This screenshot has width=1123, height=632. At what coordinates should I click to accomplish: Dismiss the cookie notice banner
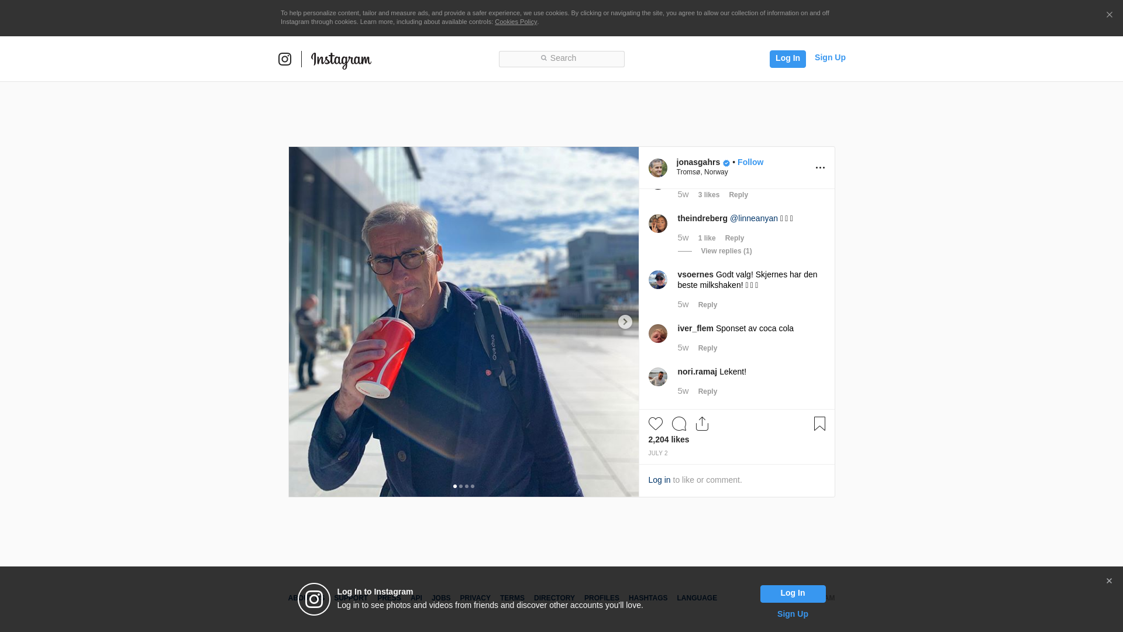1109,15
